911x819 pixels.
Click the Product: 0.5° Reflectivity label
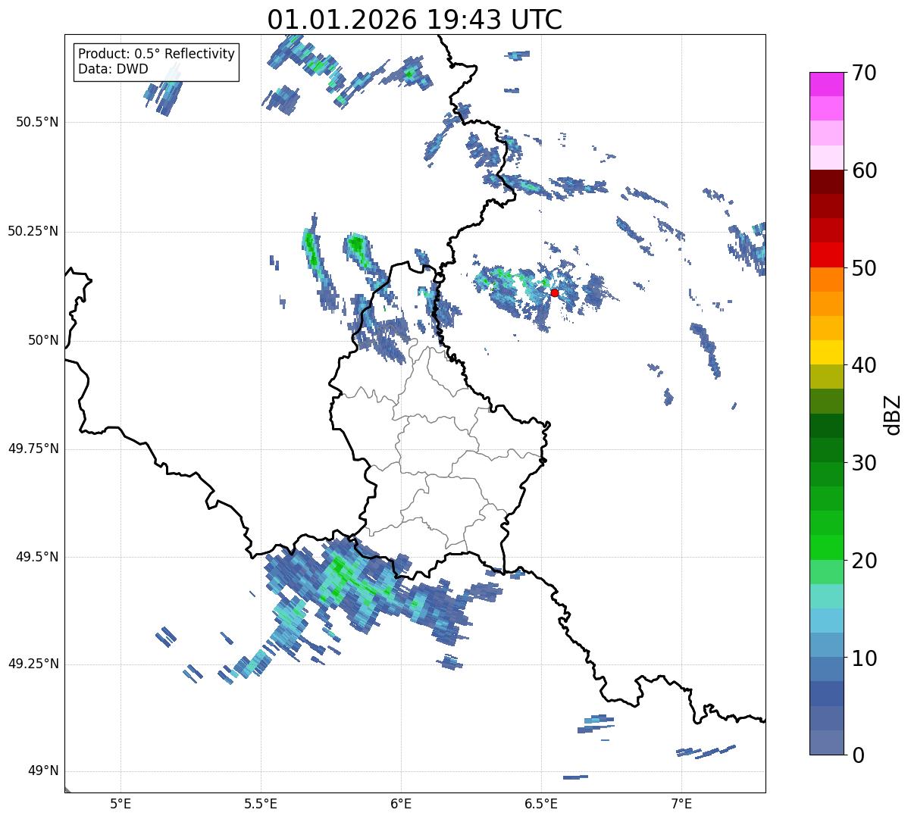pyautogui.click(x=156, y=55)
